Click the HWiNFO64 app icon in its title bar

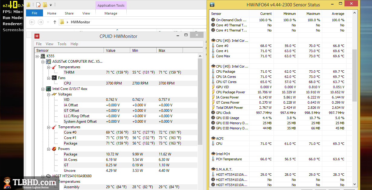(212, 5)
